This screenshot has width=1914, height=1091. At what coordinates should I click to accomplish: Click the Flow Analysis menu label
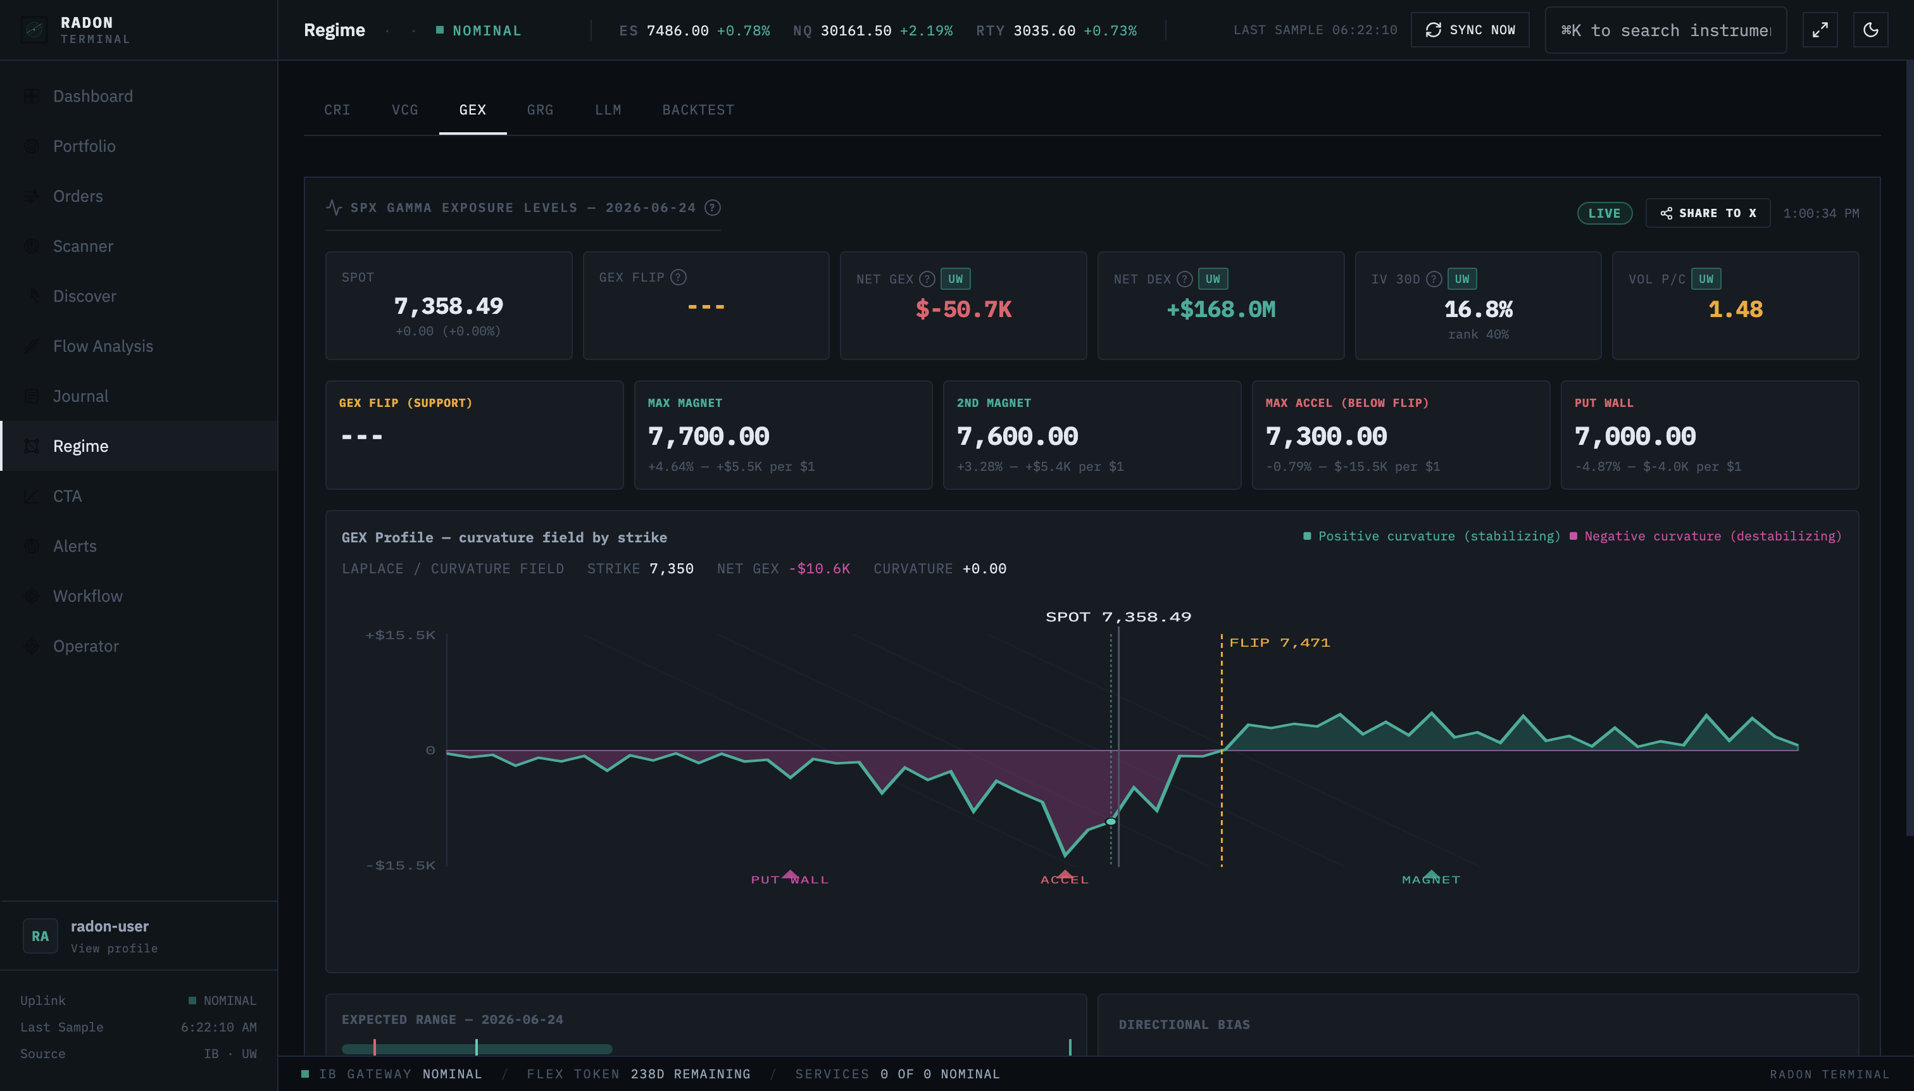click(103, 346)
